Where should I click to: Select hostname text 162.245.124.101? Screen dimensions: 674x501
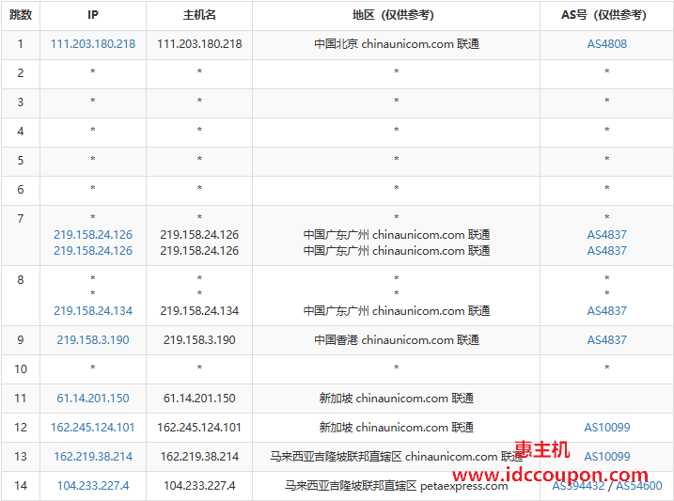coord(199,428)
